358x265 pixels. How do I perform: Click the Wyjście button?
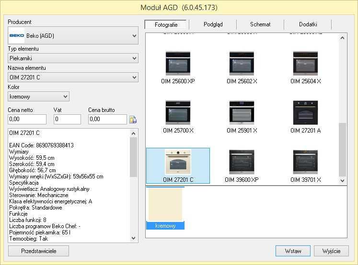tap(331, 251)
